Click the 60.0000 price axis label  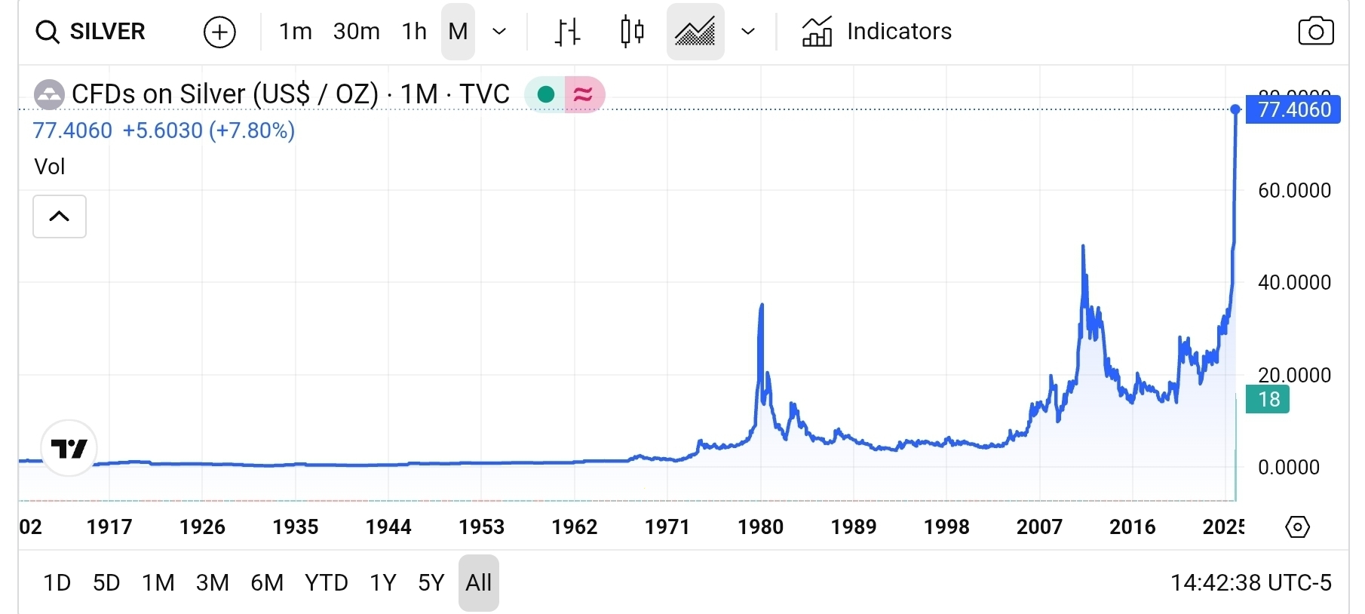pos(1294,190)
